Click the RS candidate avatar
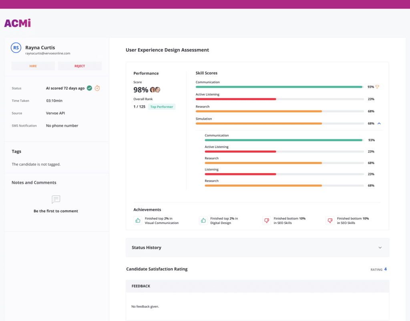 coord(16,48)
